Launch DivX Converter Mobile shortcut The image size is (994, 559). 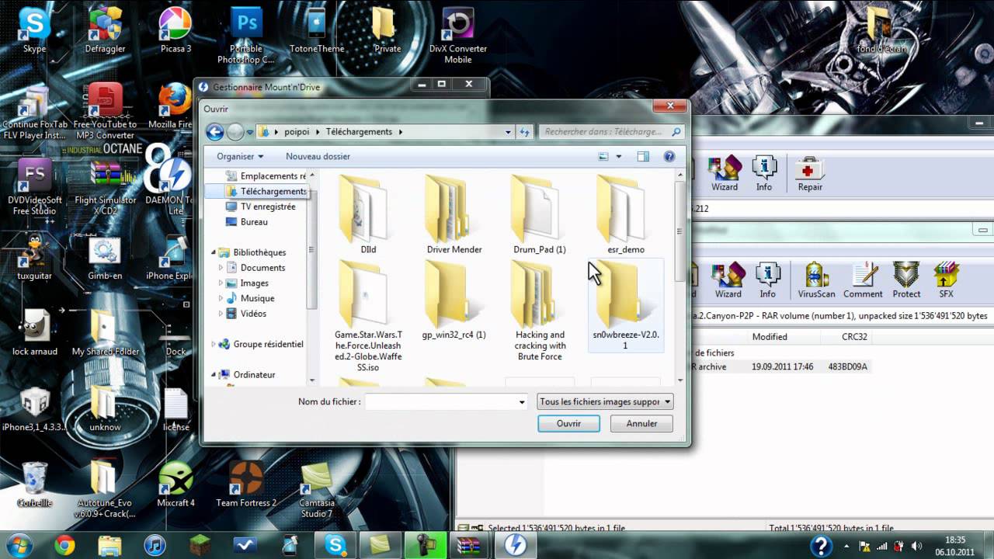click(458, 35)
